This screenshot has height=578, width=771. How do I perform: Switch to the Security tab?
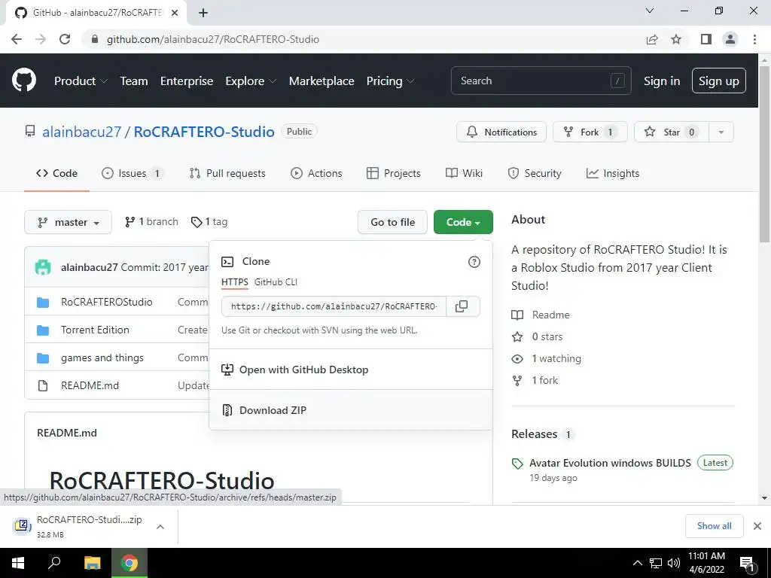(535, 173)
